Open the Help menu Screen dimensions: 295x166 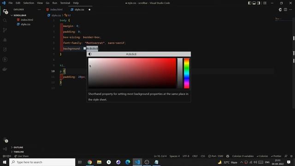76,3
